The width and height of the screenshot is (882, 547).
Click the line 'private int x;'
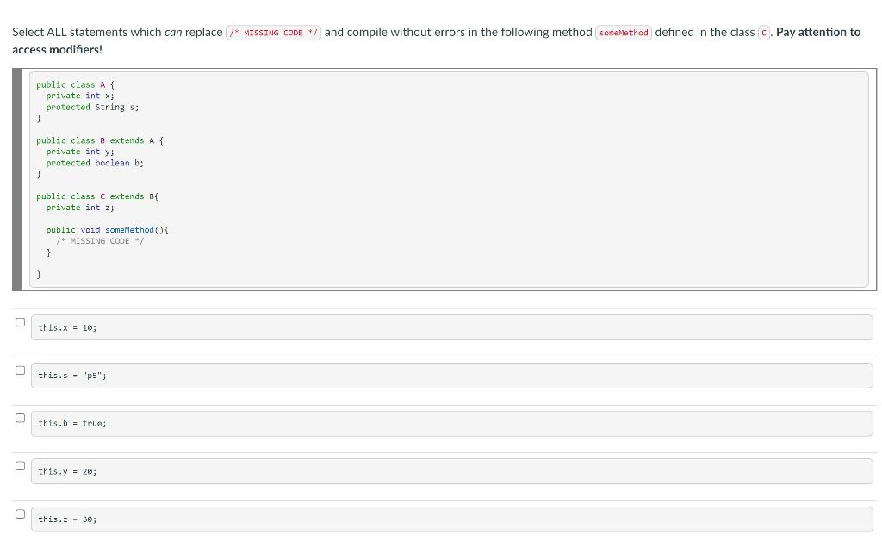80,96
